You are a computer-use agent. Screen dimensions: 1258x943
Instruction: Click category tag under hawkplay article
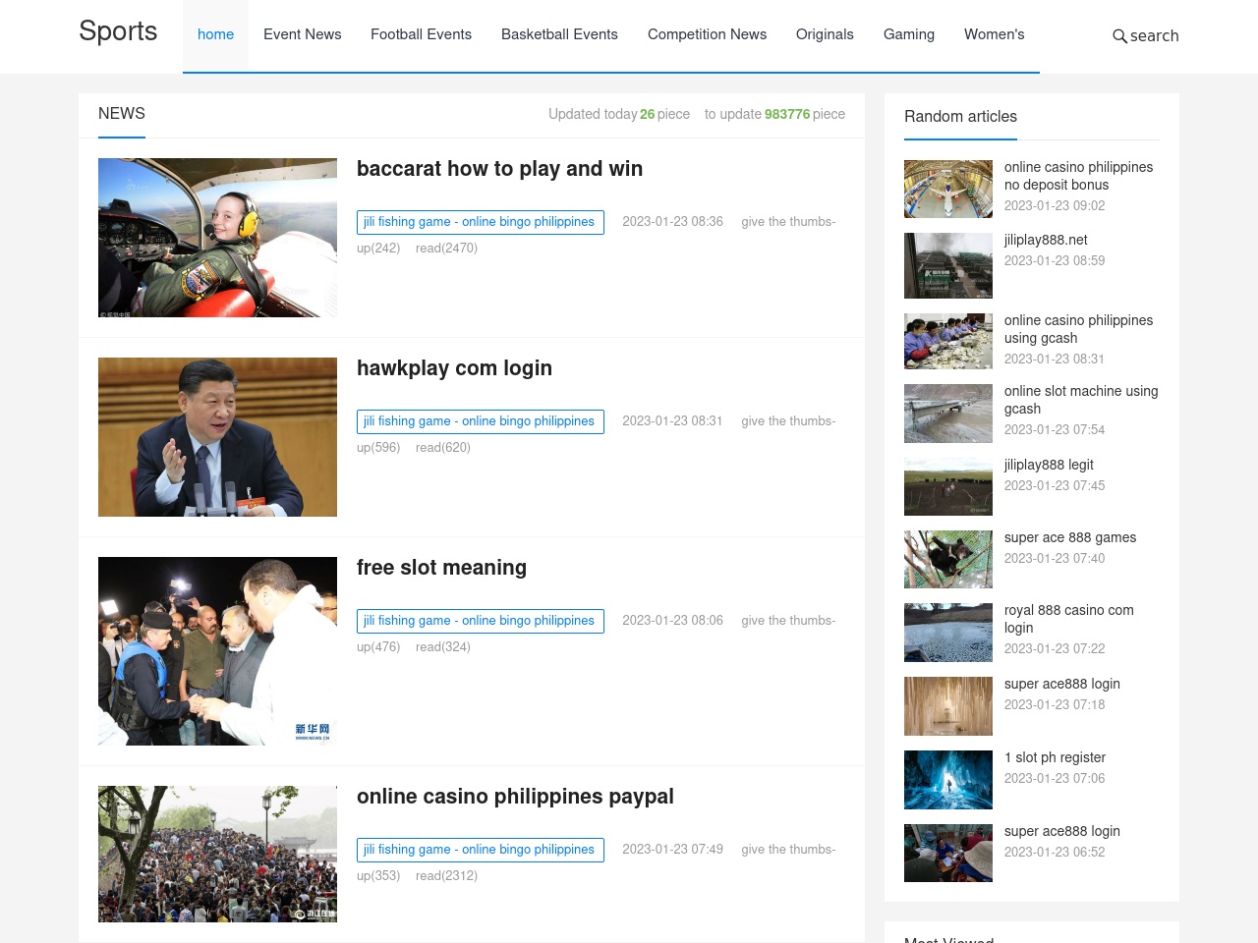(x=480, y=421)
